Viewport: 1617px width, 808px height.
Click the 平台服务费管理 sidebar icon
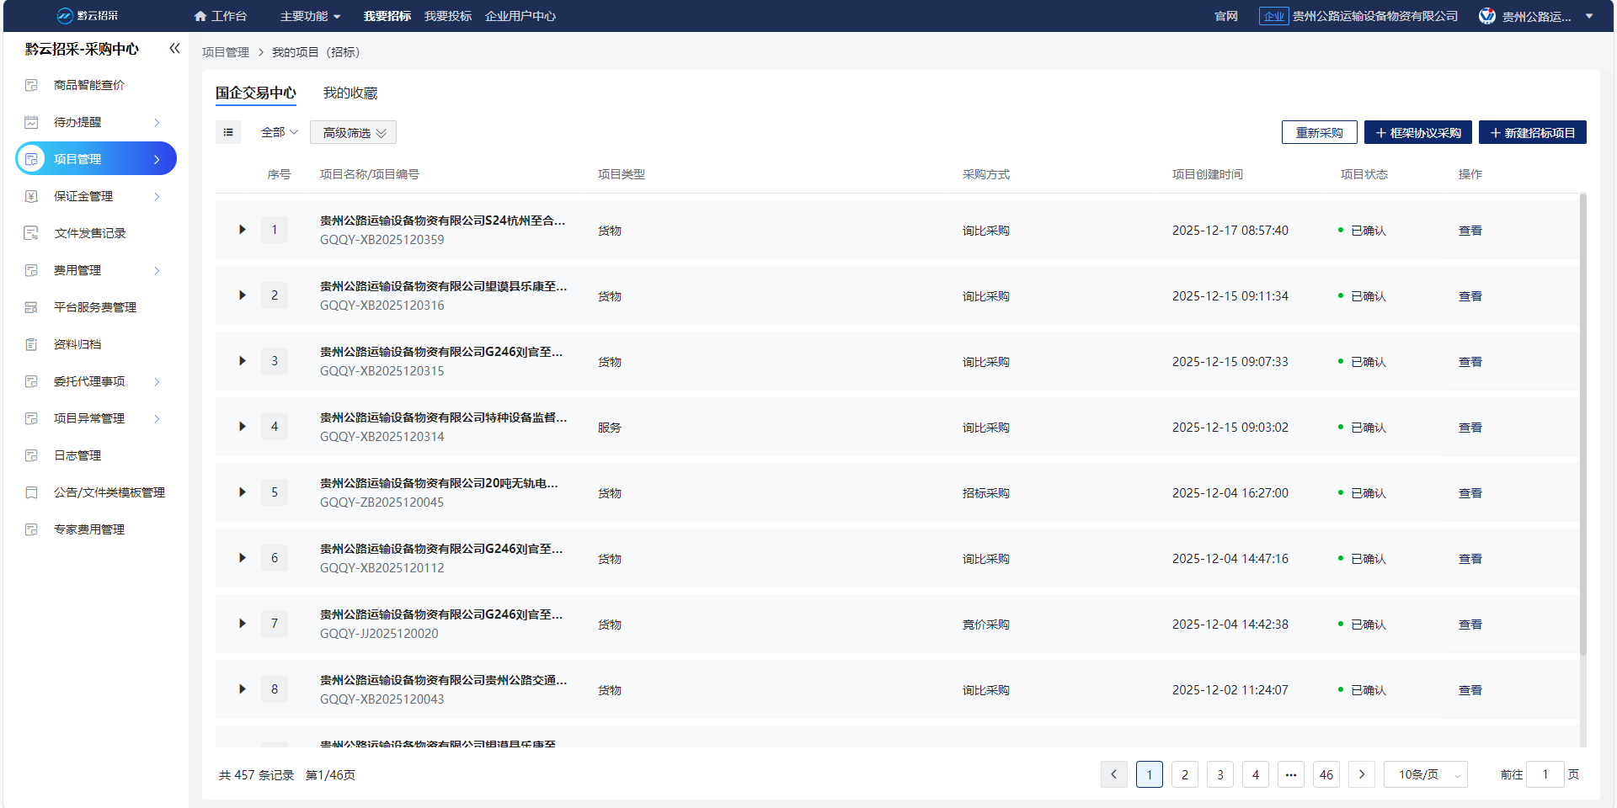click(32, 307)
